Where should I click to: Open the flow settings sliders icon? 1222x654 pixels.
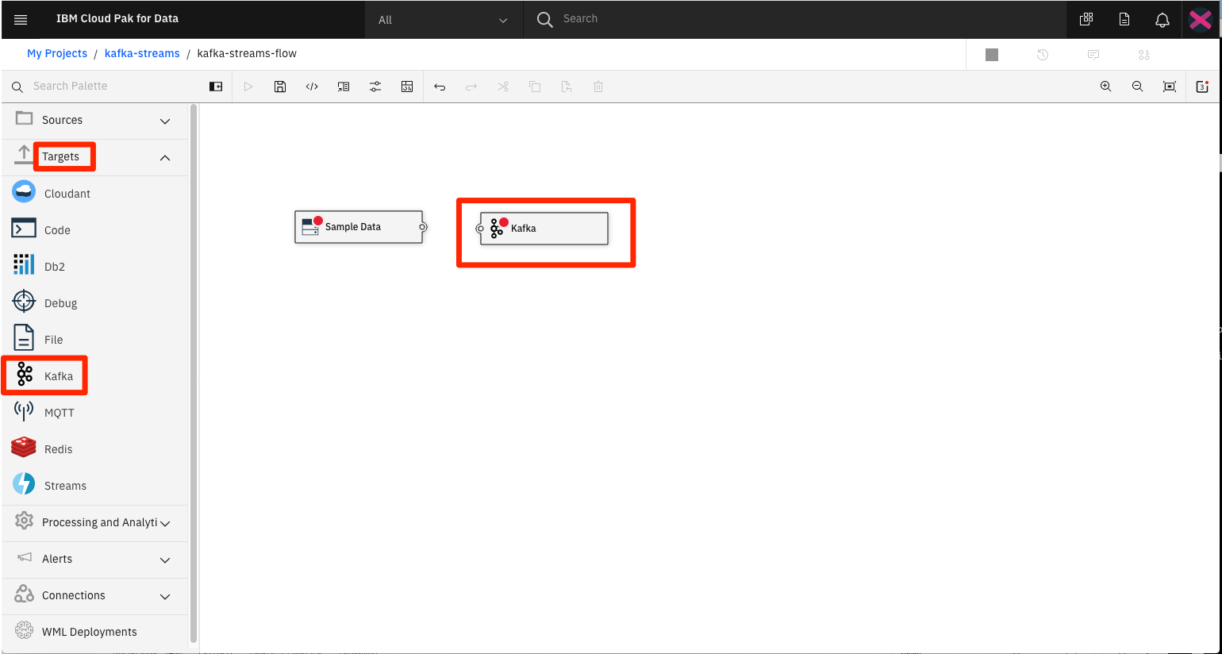(375, 87)
